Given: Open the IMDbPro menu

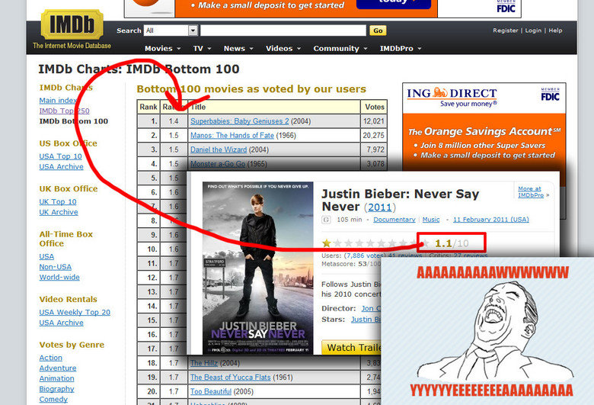Looking at the screenshot, I should [x=401, y=48].
